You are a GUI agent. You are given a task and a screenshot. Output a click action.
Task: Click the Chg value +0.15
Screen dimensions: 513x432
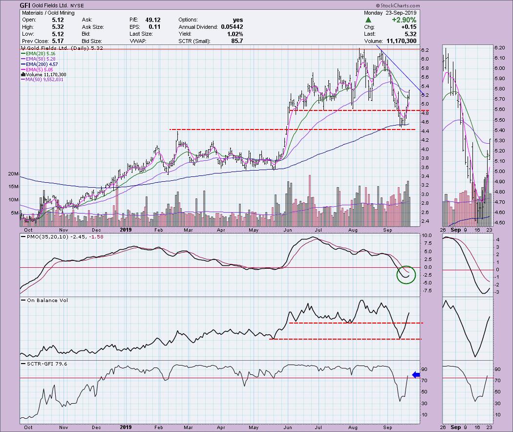409,27
